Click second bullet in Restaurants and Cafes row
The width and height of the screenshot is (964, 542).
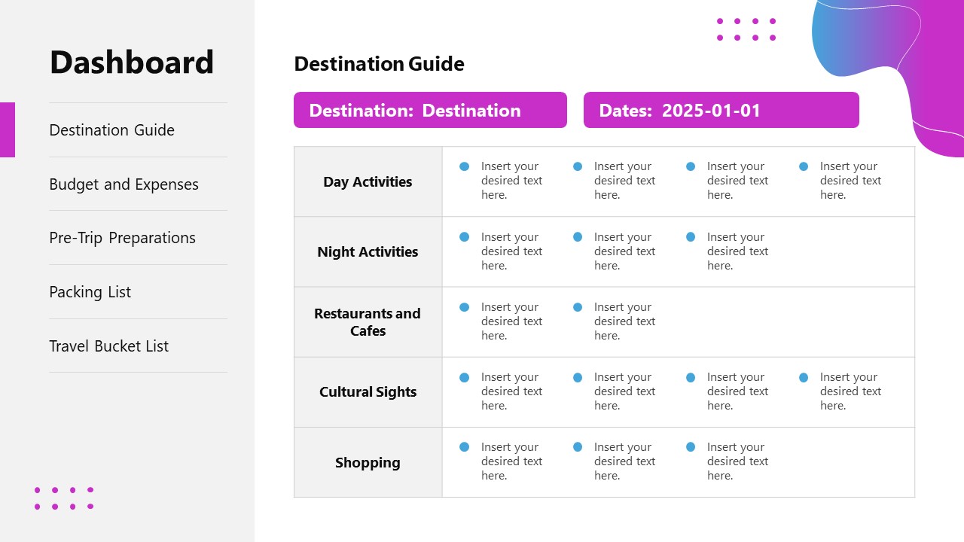(x=578, y=307)
